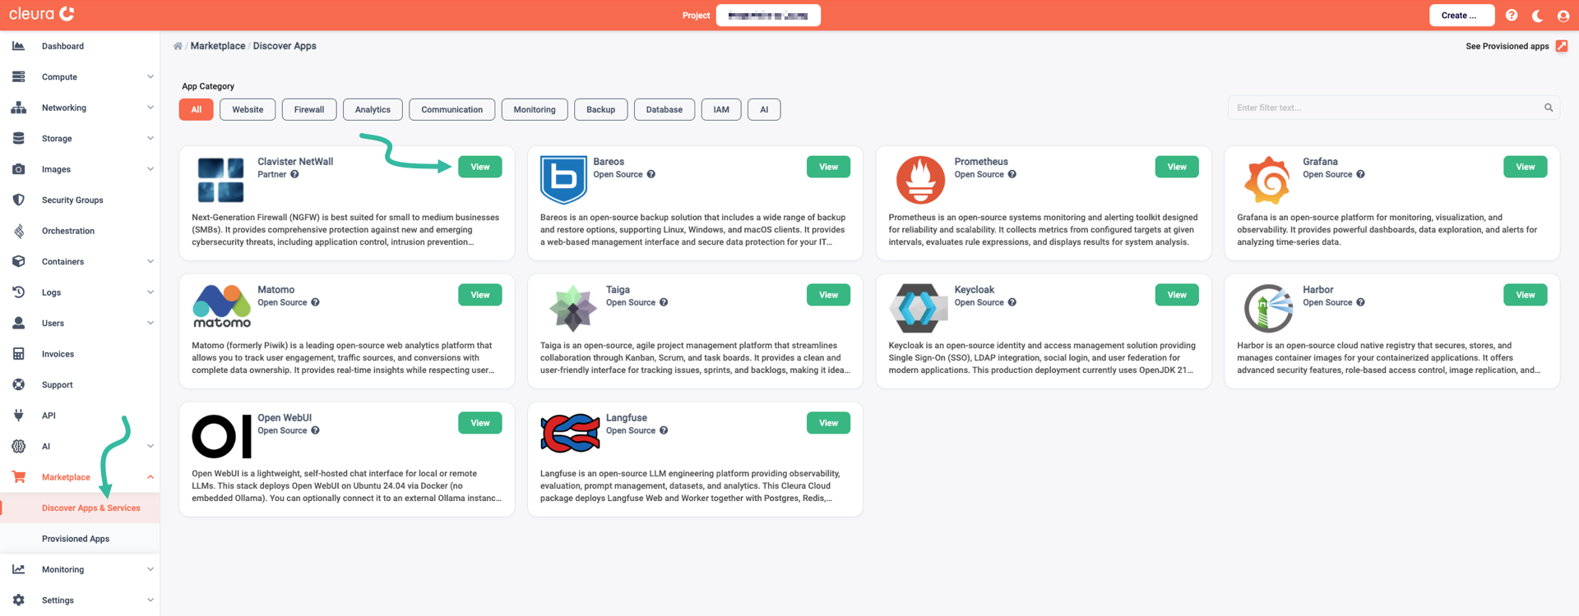
Task: View the Harbor app details
Action: (1526, 295)
